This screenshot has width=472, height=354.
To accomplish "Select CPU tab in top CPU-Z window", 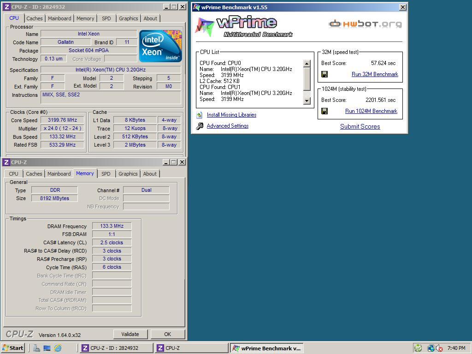I will 14,18.
